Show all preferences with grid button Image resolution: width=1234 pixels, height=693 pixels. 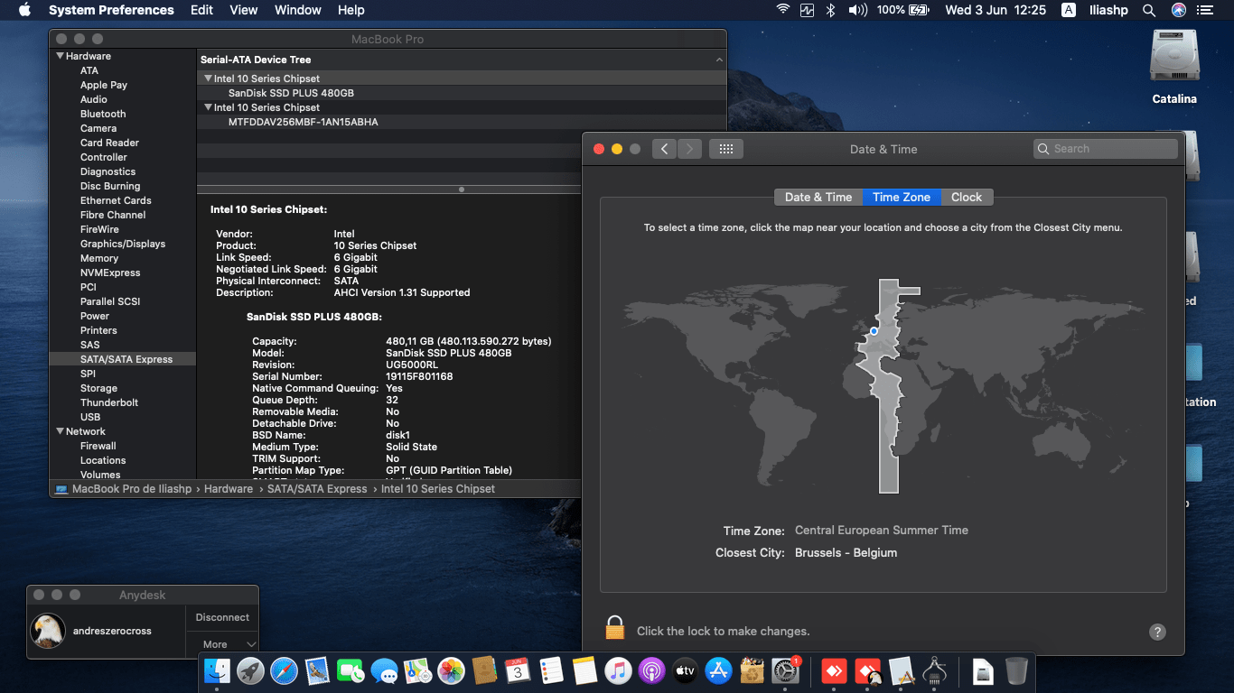[725, 149]
